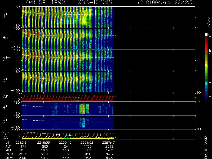The image size is (212, 159).
Task: Click the red section of the colorbar
Action: [x=206, y=47]
